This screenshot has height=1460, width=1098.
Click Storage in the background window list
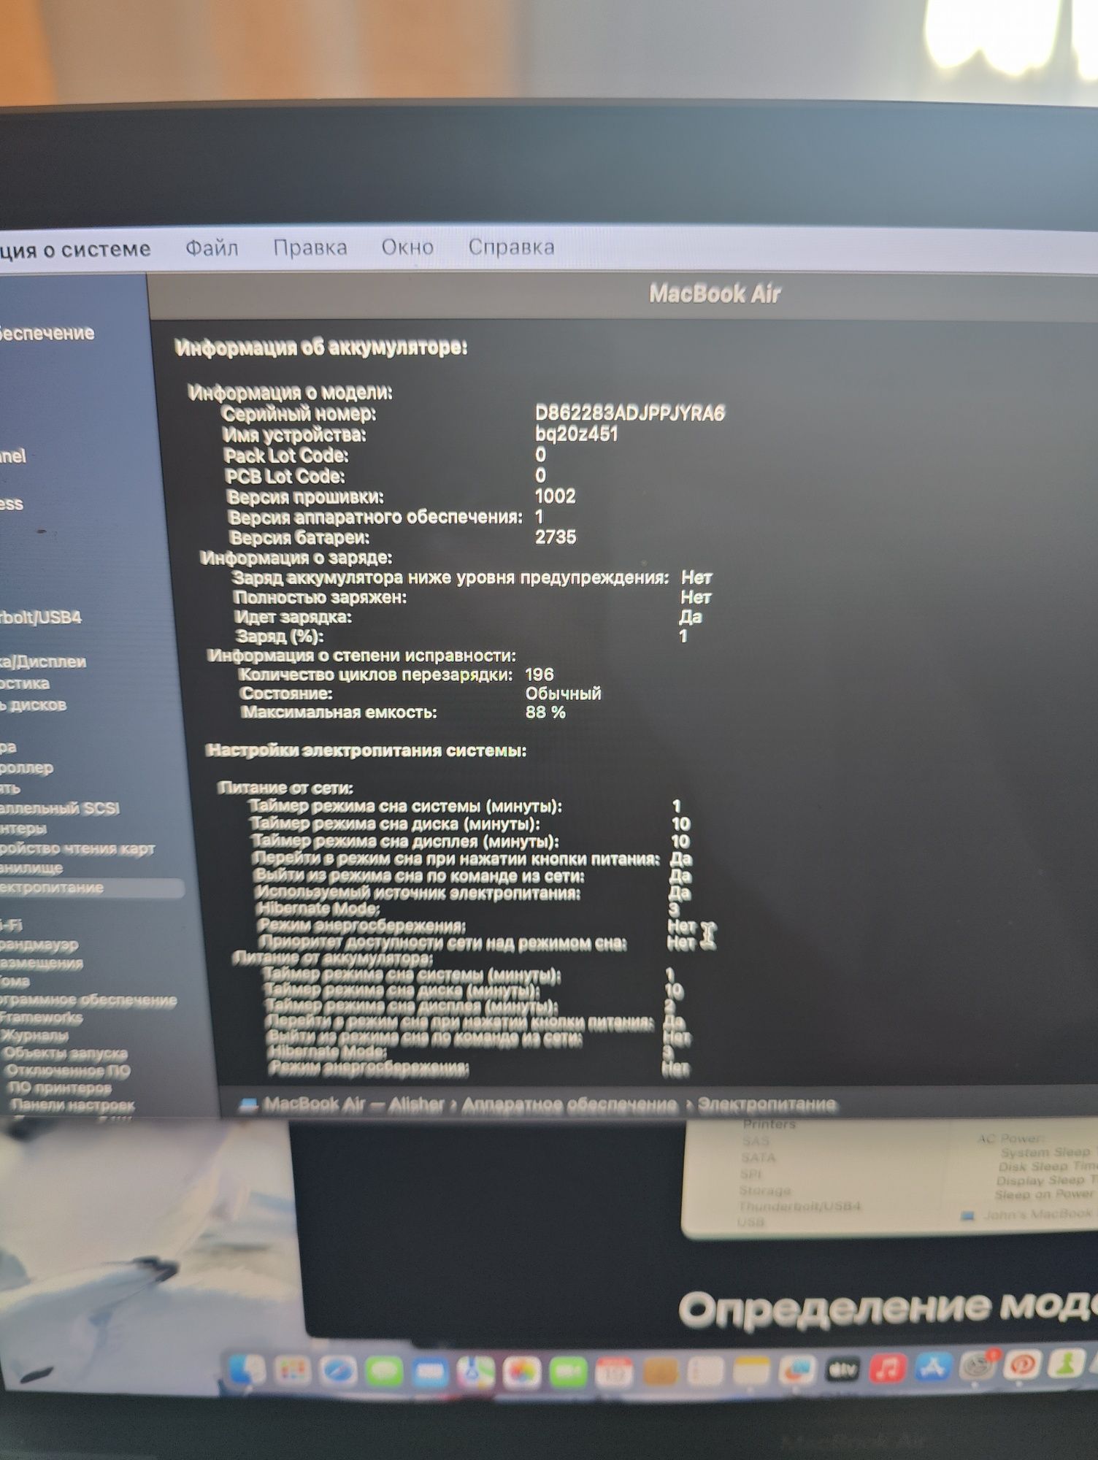pos(765,1191)
